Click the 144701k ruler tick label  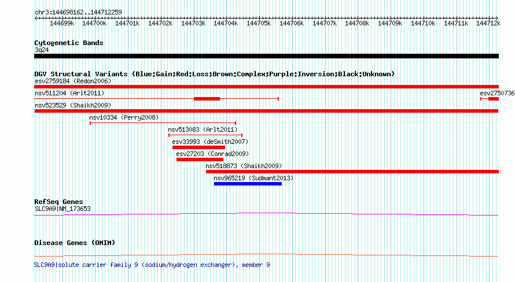[127, 23]
